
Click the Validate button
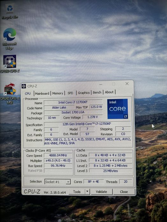[101, 192]
